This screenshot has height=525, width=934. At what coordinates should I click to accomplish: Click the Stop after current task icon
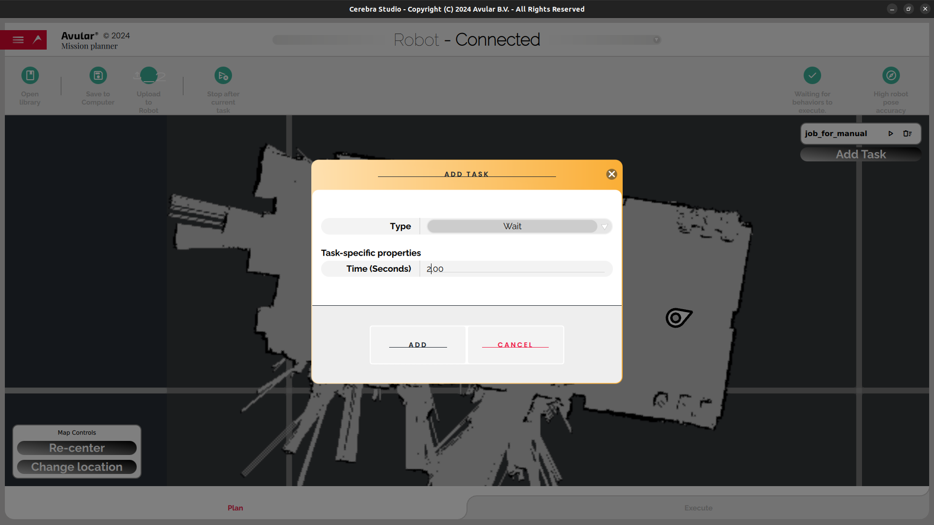pos(223,76)
